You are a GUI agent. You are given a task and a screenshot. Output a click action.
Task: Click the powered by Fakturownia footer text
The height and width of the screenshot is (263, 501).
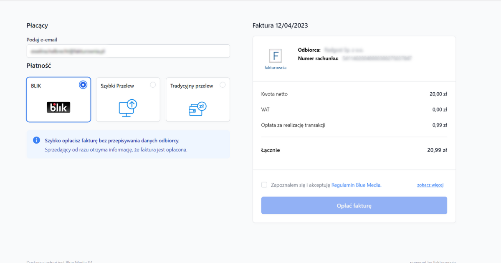(433, 261)
